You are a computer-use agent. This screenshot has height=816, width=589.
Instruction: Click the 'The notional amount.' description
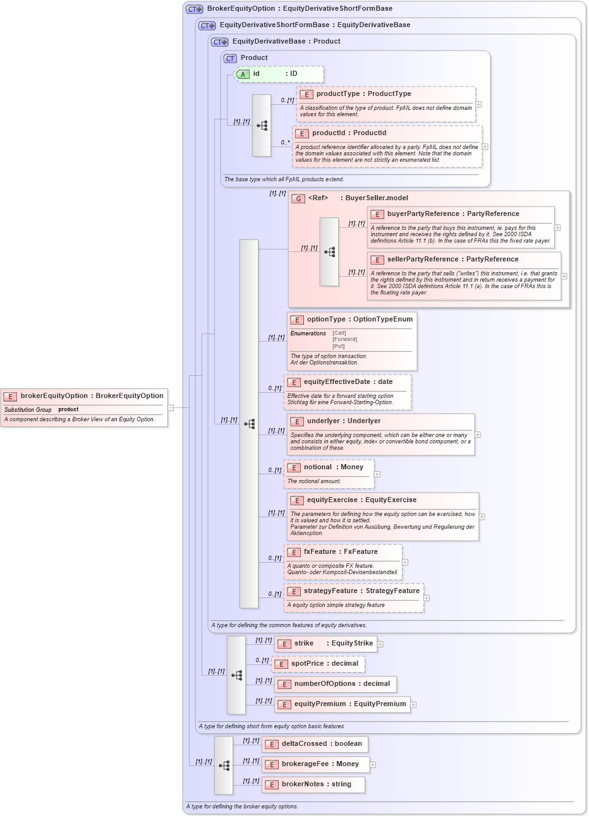point(314,481)
